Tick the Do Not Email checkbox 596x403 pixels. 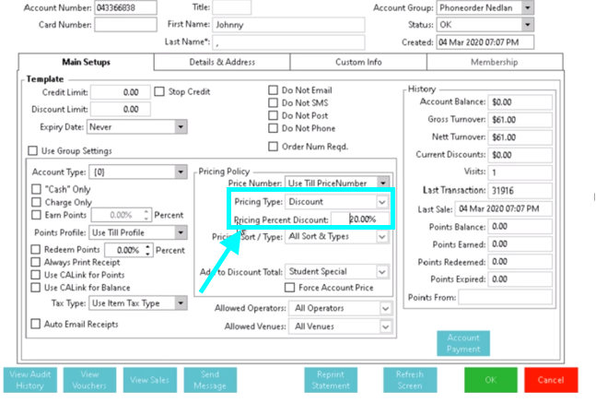pos(274,90)
